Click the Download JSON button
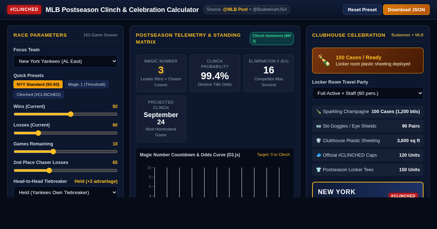The height and width of the screenshot is (229, 437). [406, 9]
